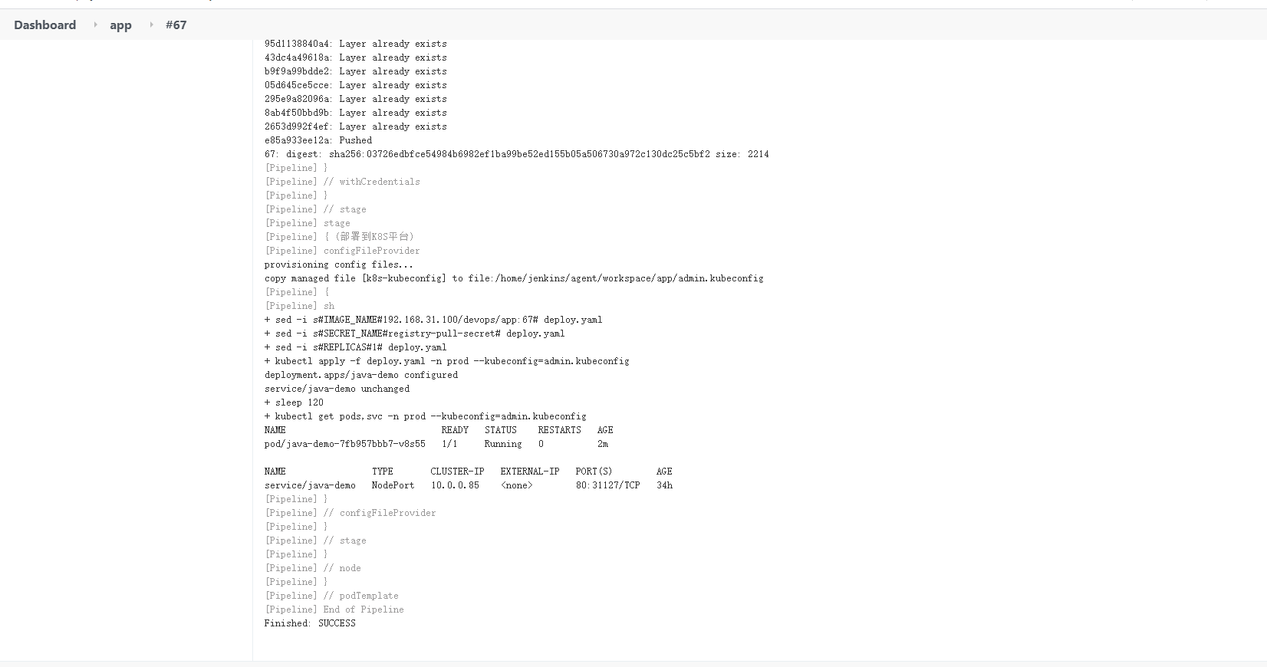Select the kubectl get pods,svc command line

425,416
